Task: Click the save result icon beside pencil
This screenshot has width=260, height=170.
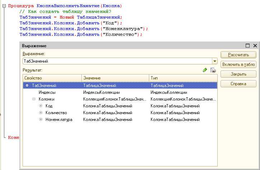Action: (x=213, y=70)
